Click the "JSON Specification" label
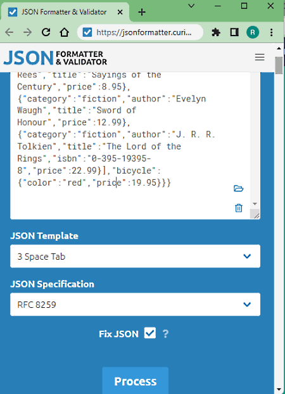This screenshot has height=394, width=285. click(x=53, y=284)
